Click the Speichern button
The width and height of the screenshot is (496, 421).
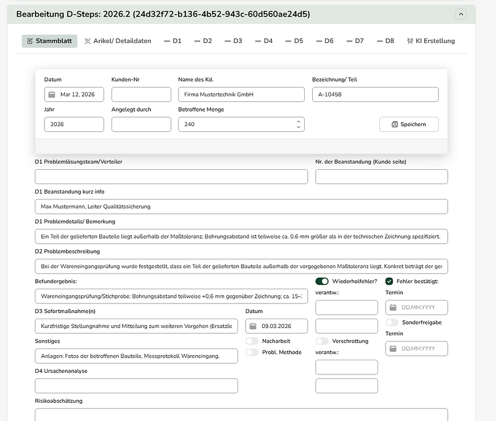click(409, 125)
